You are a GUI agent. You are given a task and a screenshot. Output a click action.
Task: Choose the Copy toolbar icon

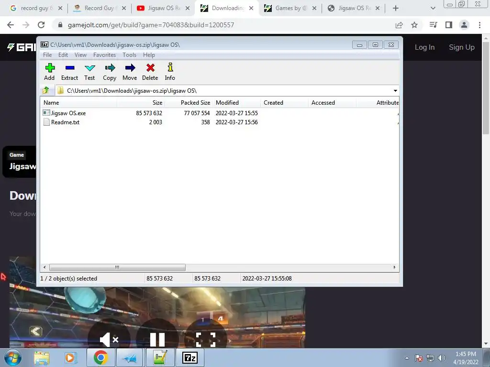coord(110,72)
